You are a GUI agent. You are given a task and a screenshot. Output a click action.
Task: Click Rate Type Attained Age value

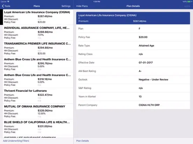click(146, 46)
